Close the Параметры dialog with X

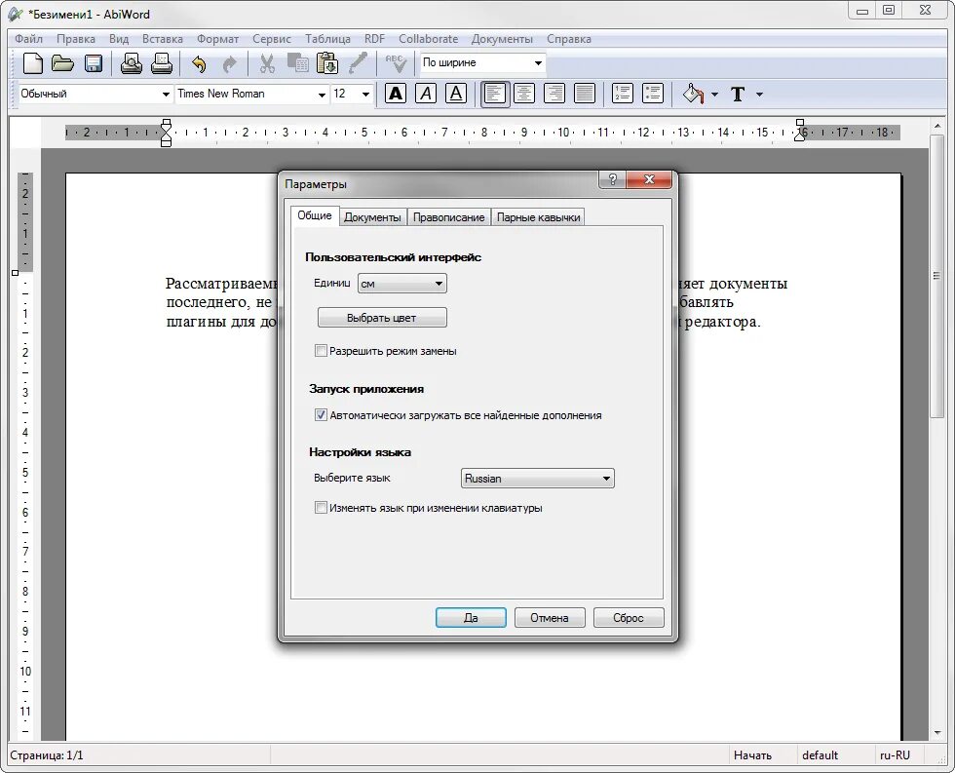pos(649,179)
